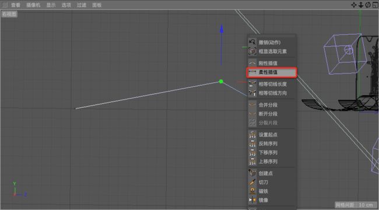Open the 查看 viewport menu
Image resolution: width=379 pixels, height=210 pixels.
[16, 5]
